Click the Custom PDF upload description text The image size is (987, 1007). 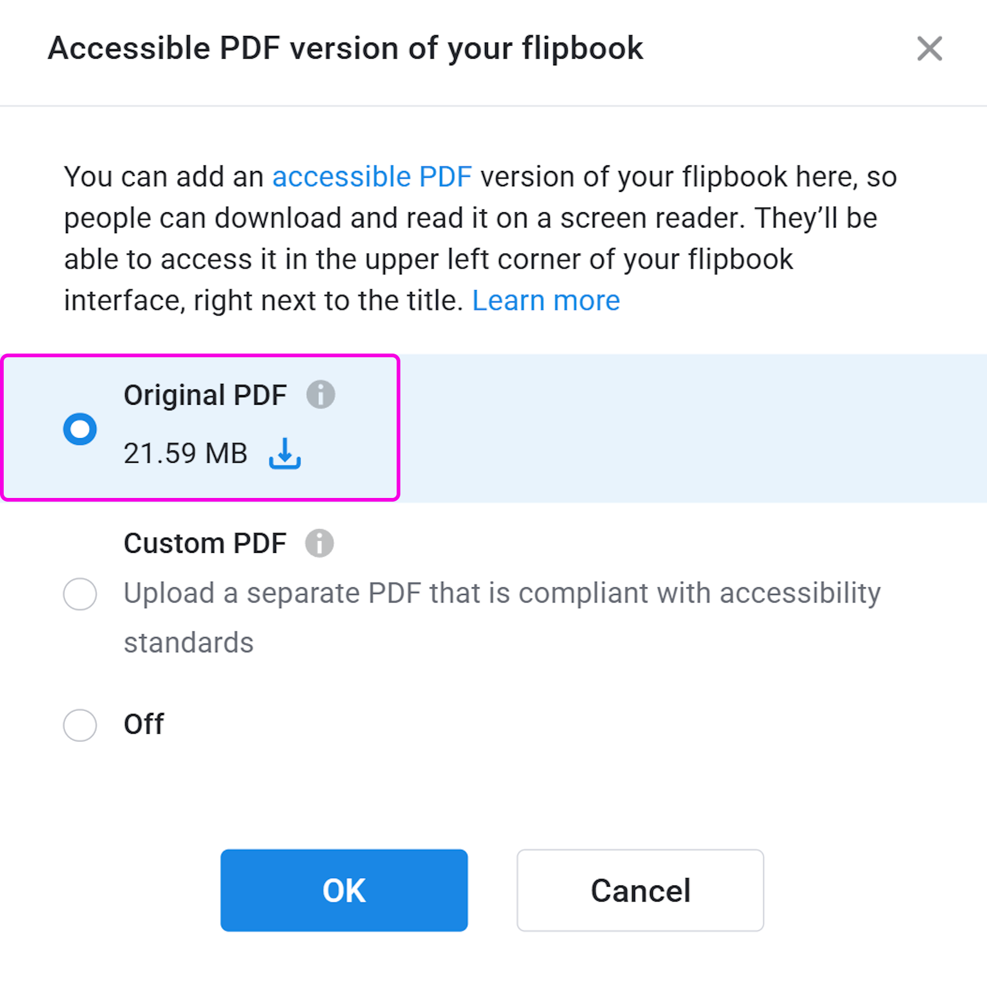502,618
